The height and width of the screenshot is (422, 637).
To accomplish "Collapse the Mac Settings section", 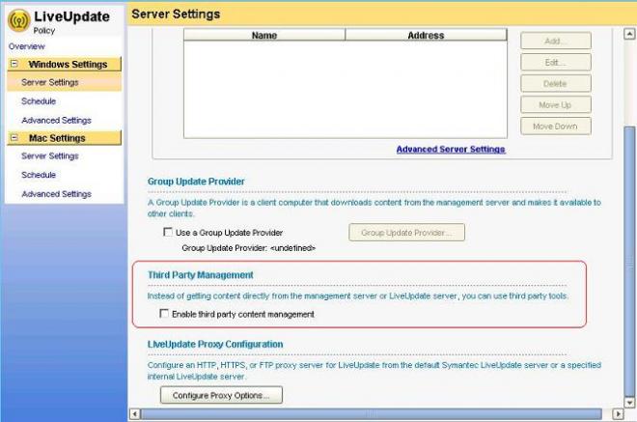I will pyautogui.click(x=14, y=138).
